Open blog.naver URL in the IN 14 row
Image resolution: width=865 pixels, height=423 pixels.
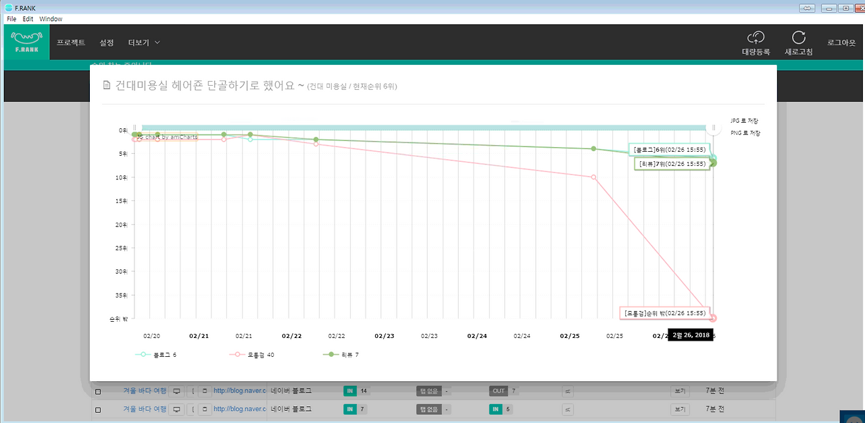[240, 391]
